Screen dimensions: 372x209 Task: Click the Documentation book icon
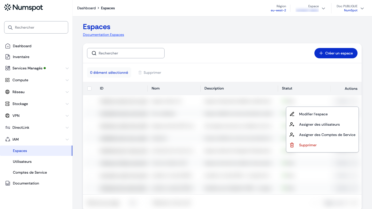[x=8, y=183]
